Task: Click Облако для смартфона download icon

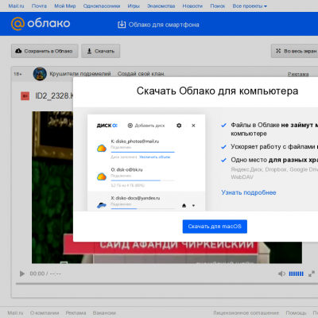Action: pyautogui.click(x=122, y=25)
